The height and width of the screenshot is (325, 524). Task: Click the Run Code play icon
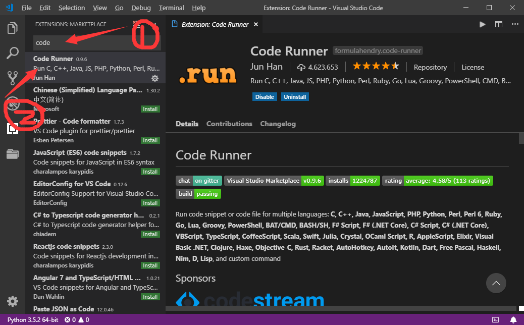(483, 24)
